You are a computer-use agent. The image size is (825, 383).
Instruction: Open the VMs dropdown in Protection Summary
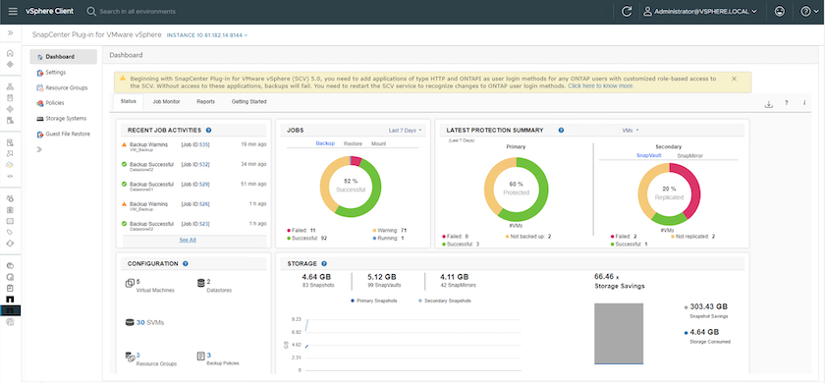[x=631, y=130]
